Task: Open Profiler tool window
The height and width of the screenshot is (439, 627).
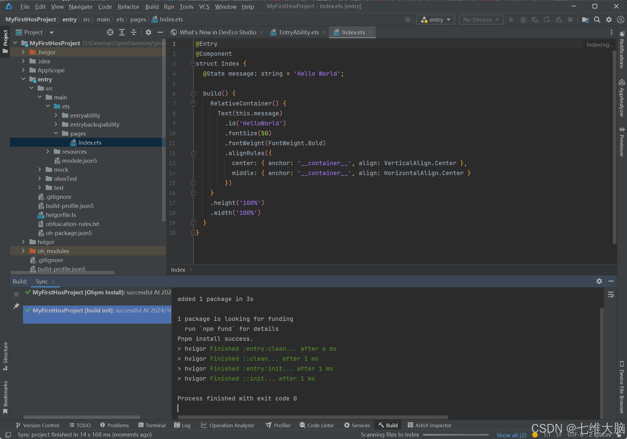Action: tap(278, 425)
